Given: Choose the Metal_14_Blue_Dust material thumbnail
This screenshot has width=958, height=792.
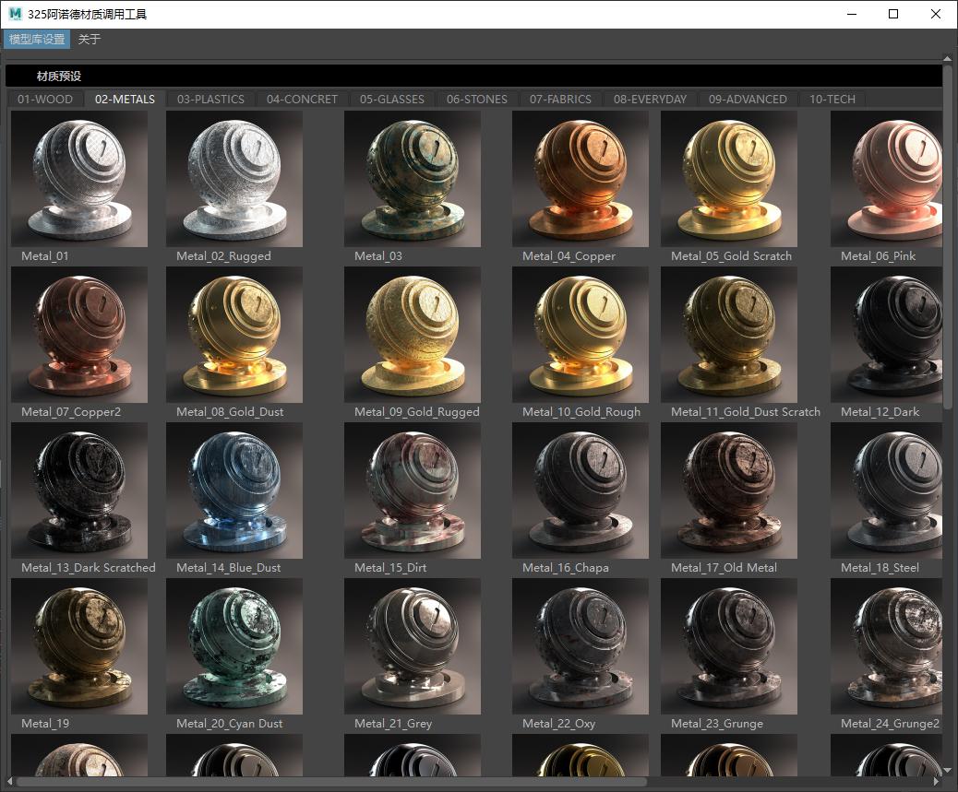Looking at the screenshot, I should (234, 491).
